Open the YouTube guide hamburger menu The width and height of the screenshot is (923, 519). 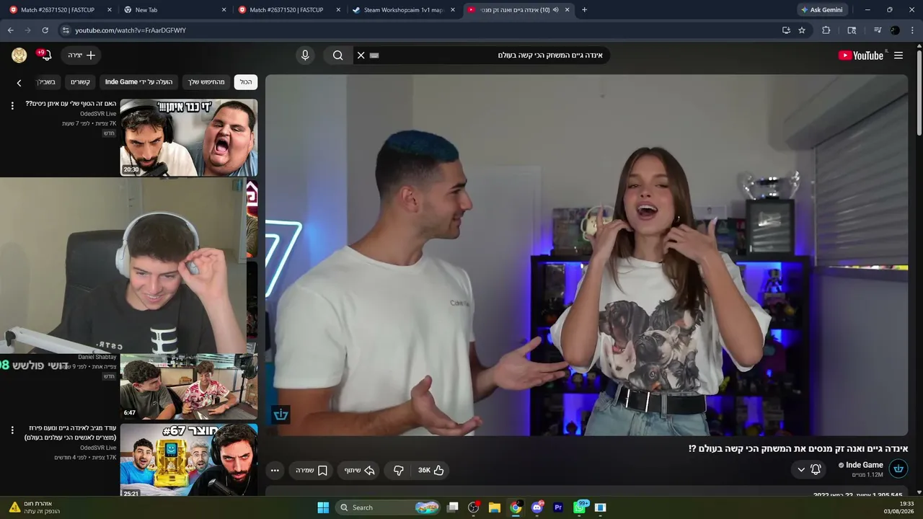(898, 56)
